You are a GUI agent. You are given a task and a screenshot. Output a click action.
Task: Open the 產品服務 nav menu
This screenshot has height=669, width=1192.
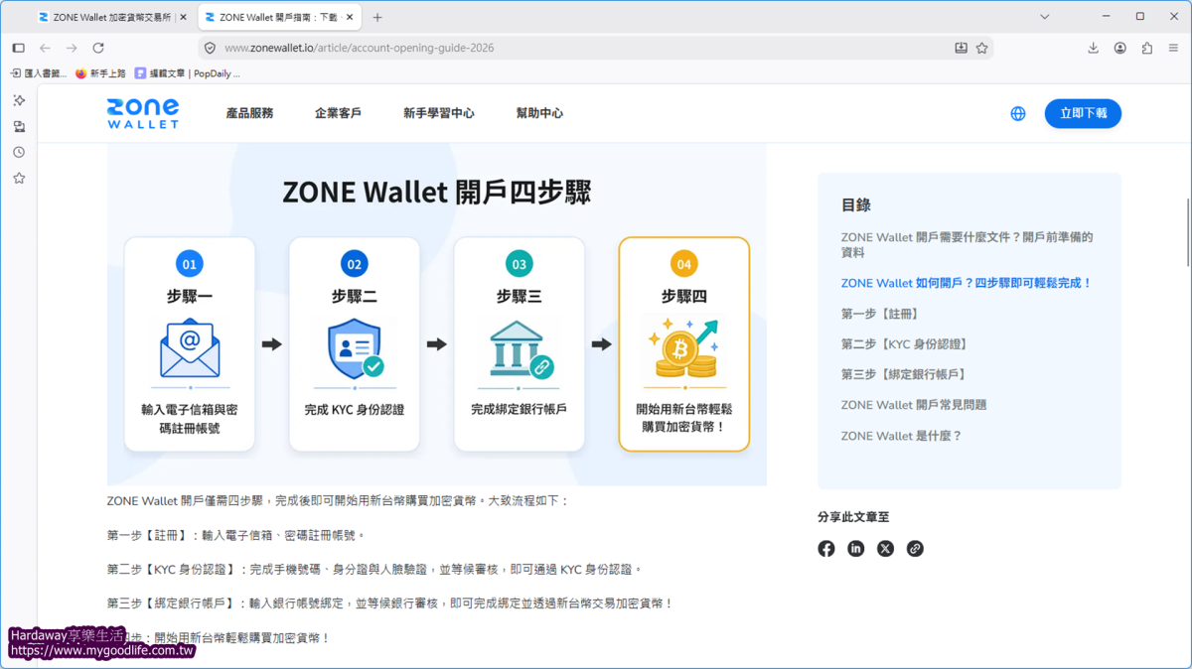pos(249,113)
